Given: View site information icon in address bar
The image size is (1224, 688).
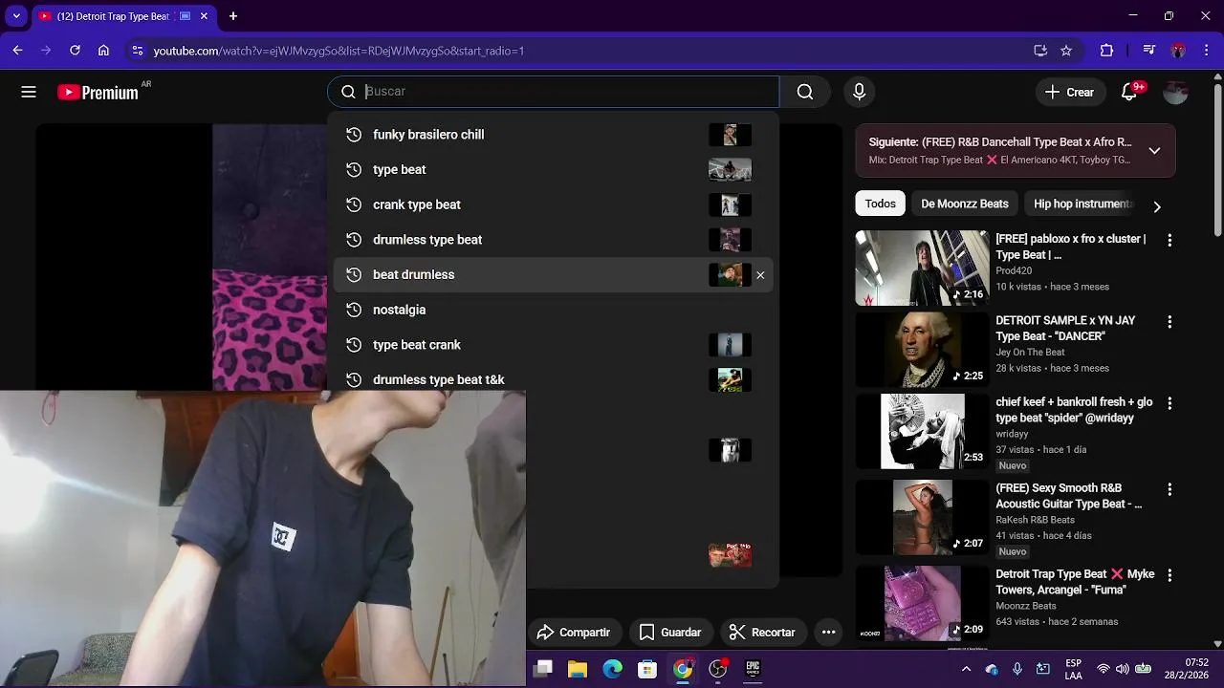Looking at the screenshot, I should point(137,51).
